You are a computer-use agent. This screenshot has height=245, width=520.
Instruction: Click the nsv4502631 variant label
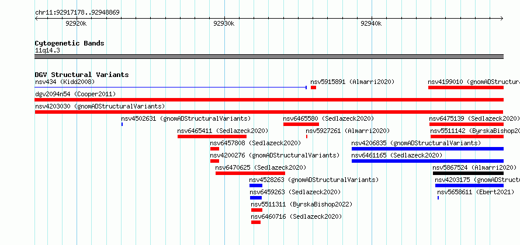click(x=186, y=118)
